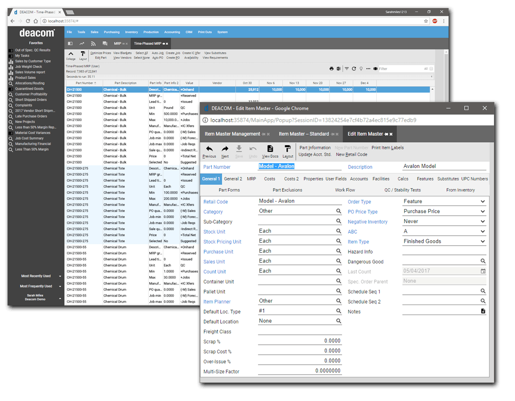Click the lookup magnifier for Dangerous Good
This screenshot has width=515, height=401.
coord(483,261)
